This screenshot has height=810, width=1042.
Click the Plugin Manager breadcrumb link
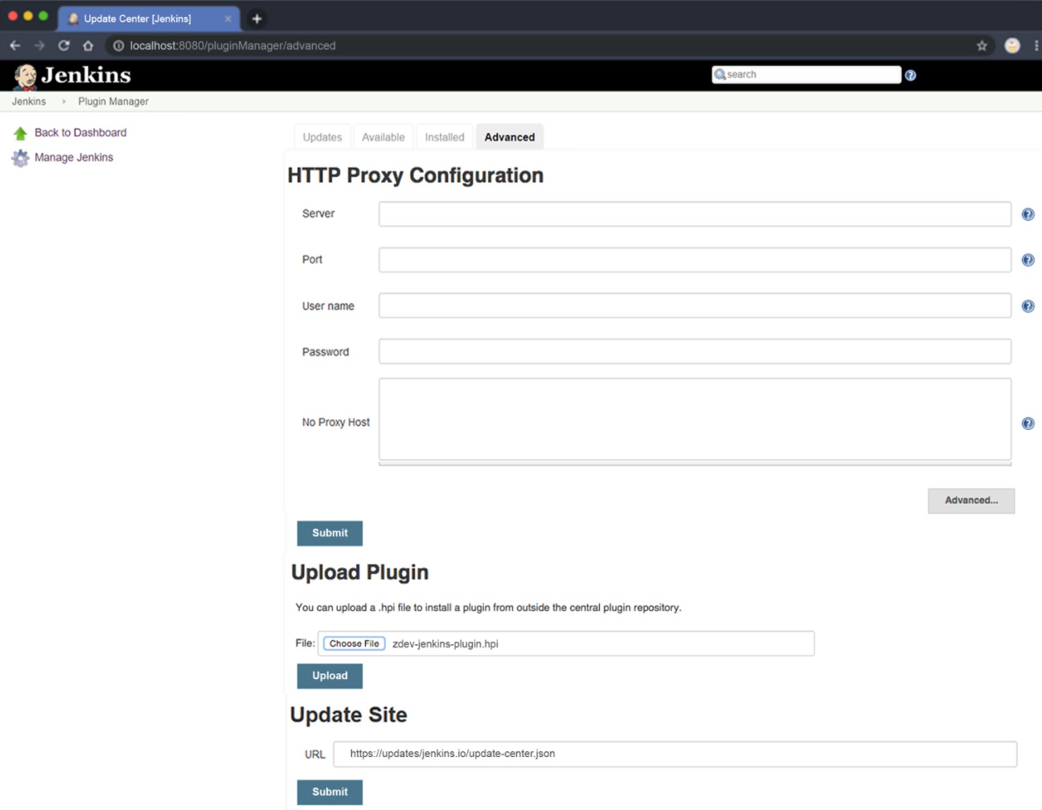point(113,102)
